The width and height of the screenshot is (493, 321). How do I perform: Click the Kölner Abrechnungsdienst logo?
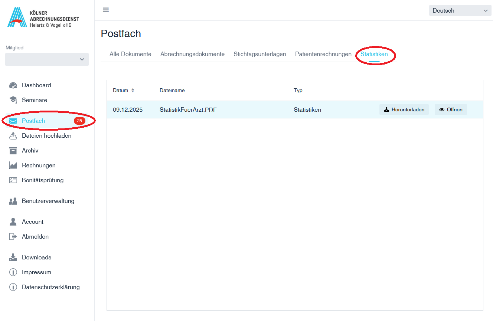(43, 17)
